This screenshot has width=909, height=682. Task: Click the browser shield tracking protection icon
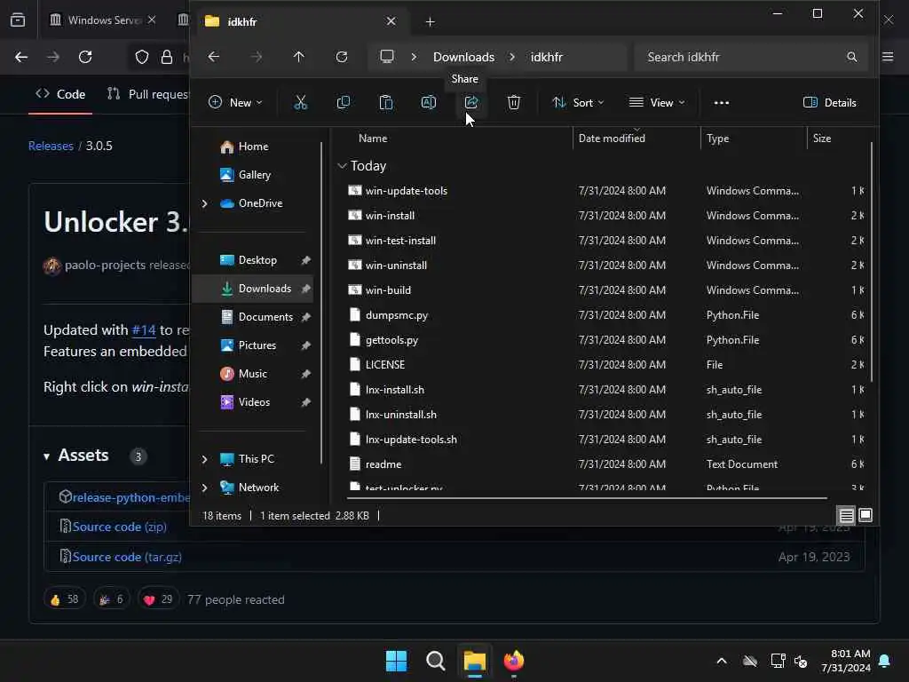click(x=142, y=57)
